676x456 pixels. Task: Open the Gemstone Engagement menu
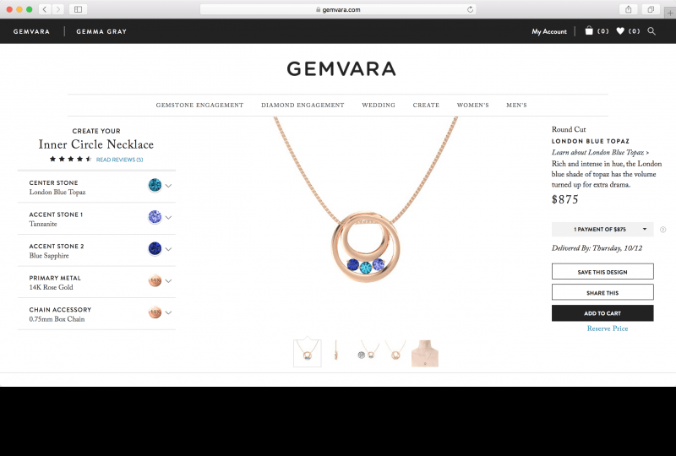199,106
